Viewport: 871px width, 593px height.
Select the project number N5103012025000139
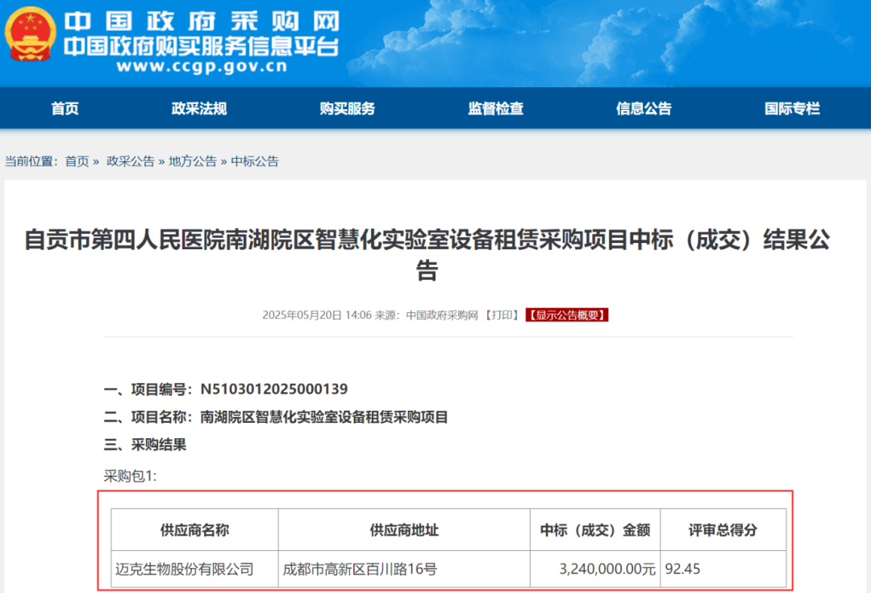click(x=273, y=390)
